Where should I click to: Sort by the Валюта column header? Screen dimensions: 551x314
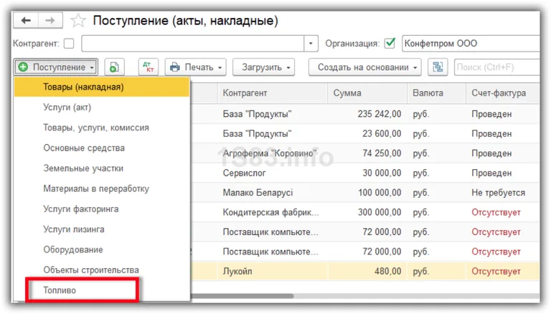436,93
